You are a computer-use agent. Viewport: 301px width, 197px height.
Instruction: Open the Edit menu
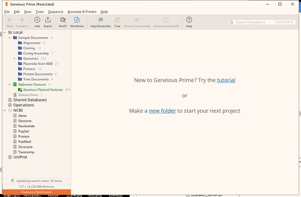(17, 12)
